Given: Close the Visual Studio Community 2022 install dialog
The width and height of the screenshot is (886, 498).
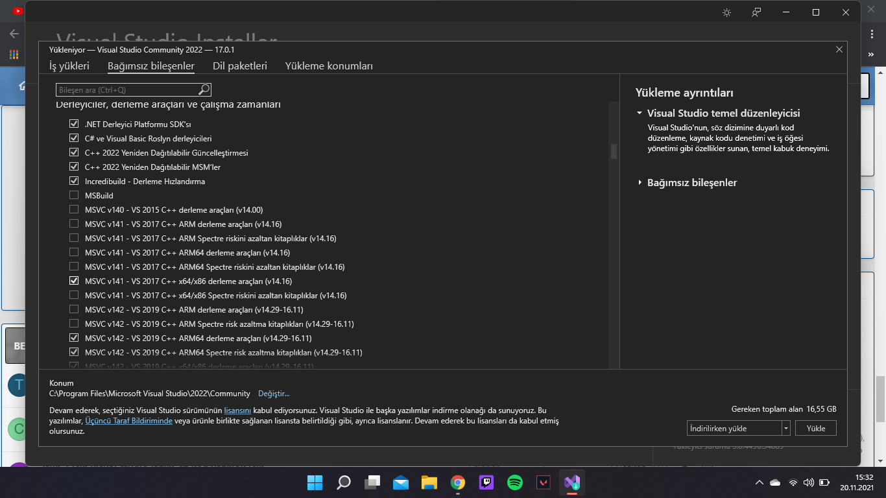Looking at the screenshot, I should [839, 49].
